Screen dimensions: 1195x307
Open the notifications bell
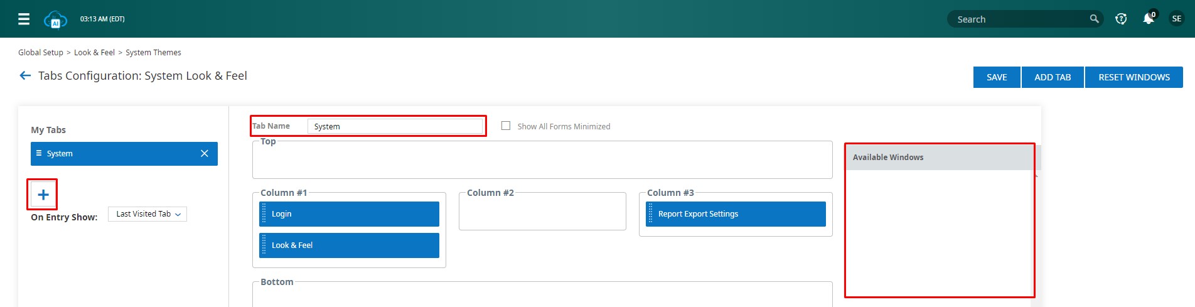tap(1148, 19)
